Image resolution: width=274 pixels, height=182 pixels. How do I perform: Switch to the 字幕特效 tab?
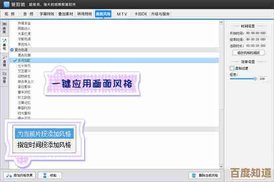(x=47, y=14)
